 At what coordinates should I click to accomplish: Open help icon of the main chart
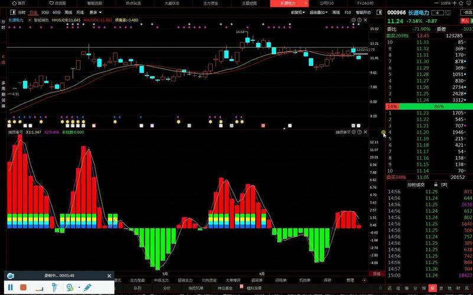tap(360, 19)
